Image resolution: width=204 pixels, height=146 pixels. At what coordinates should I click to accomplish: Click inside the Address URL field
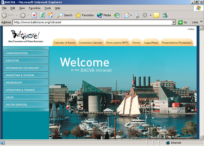point(92,22)
